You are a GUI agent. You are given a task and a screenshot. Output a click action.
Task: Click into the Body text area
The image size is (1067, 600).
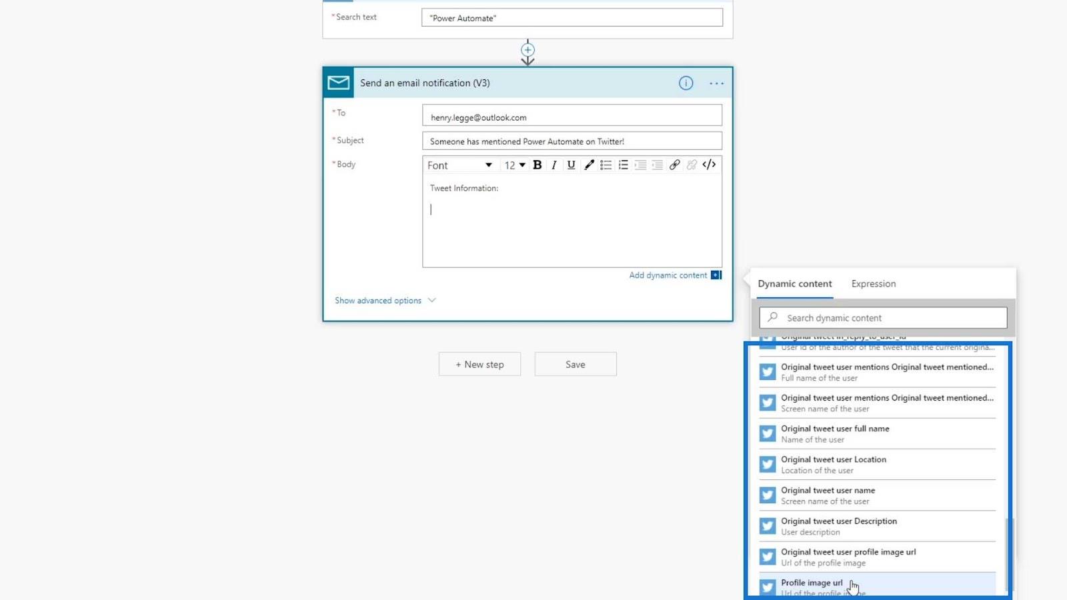[572, 221]
